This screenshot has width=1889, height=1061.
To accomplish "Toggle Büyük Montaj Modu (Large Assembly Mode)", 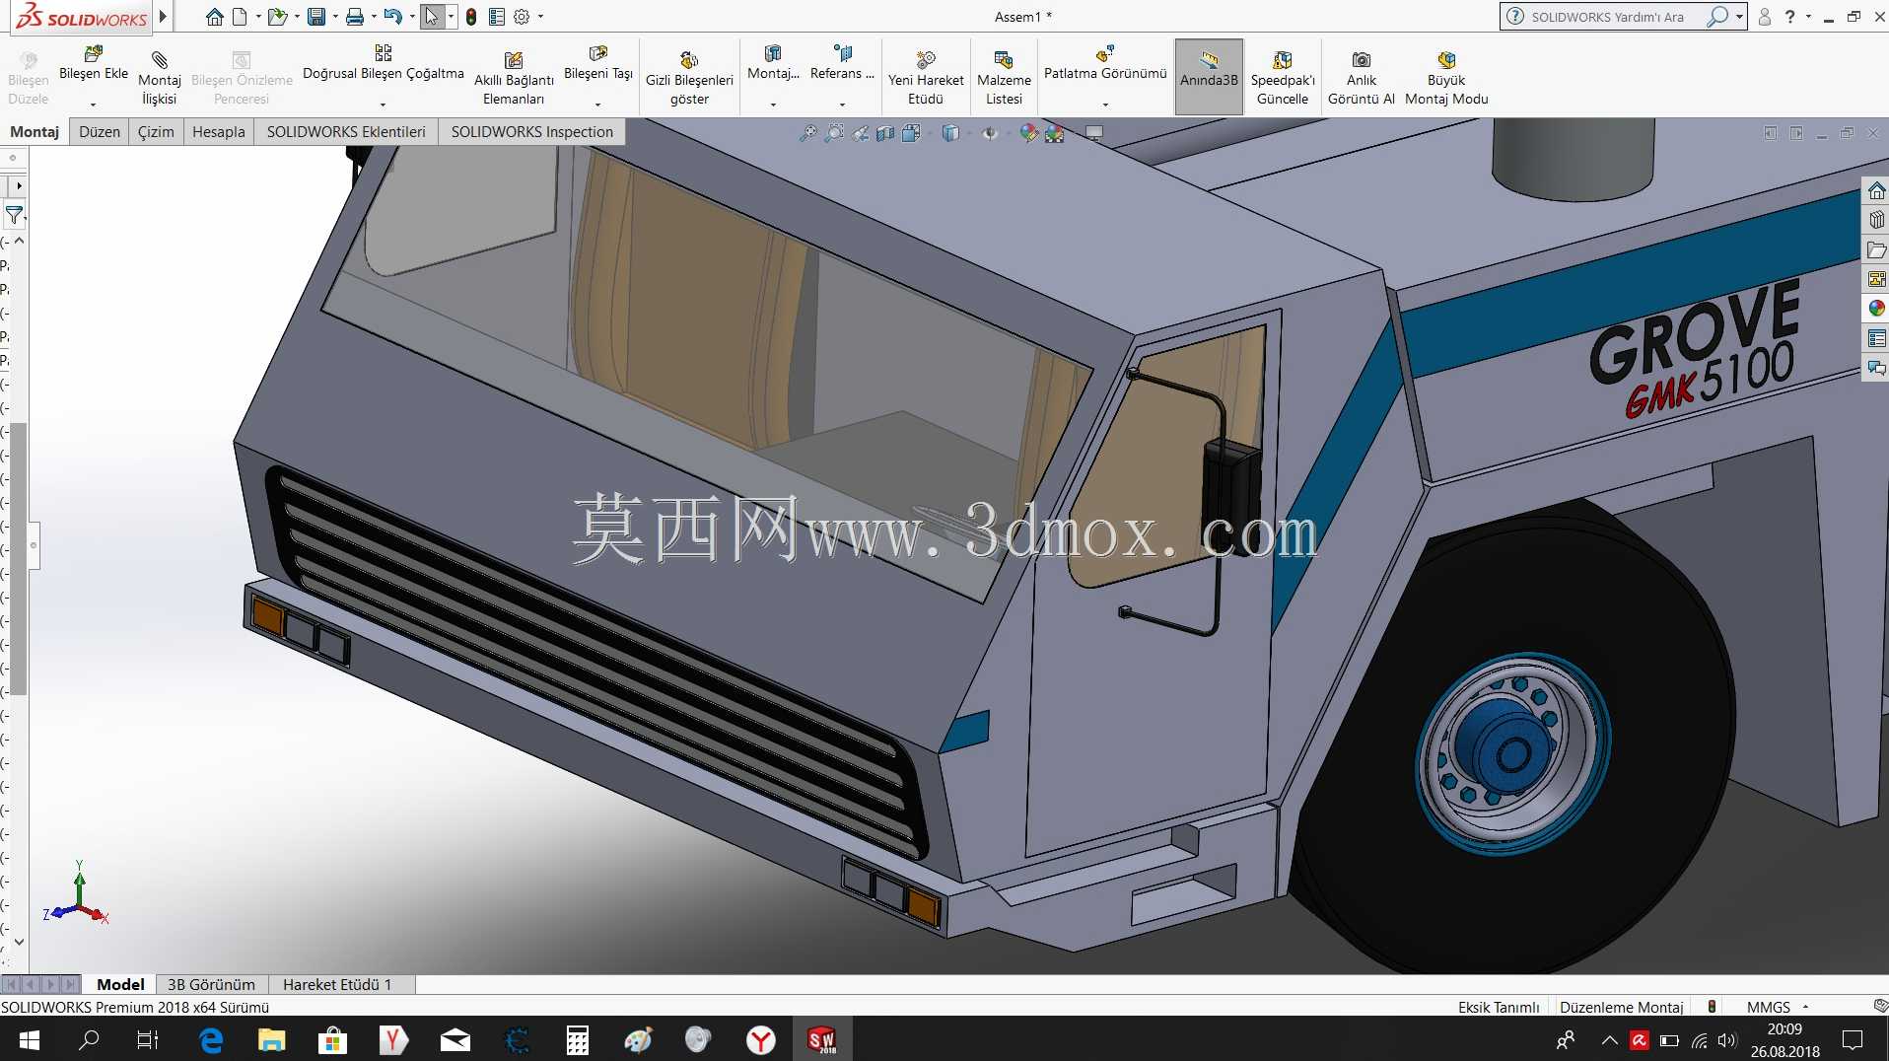I will point(1446,77).
